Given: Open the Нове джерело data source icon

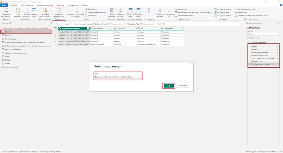Looking at the screenshot, I should pos(18,10).
